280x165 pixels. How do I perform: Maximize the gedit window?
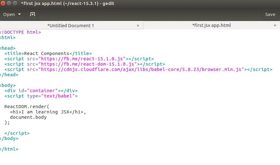15,3
